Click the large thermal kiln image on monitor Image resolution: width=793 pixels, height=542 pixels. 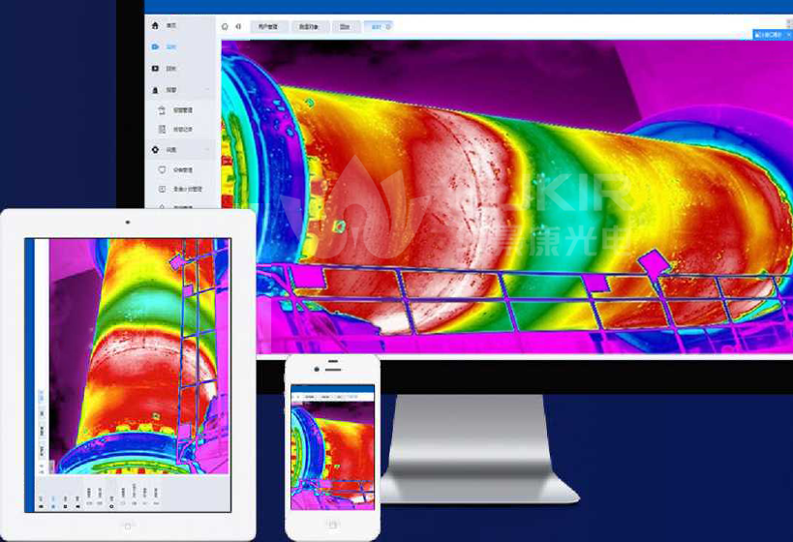pyautogui.click(x=506, y=197)
